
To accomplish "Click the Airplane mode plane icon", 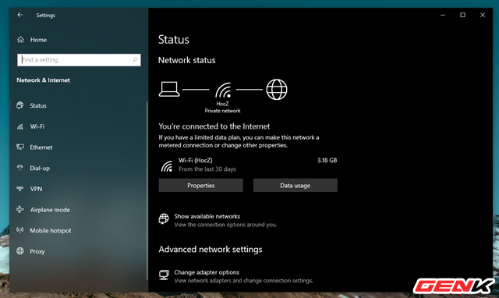I will pos(20,210).
